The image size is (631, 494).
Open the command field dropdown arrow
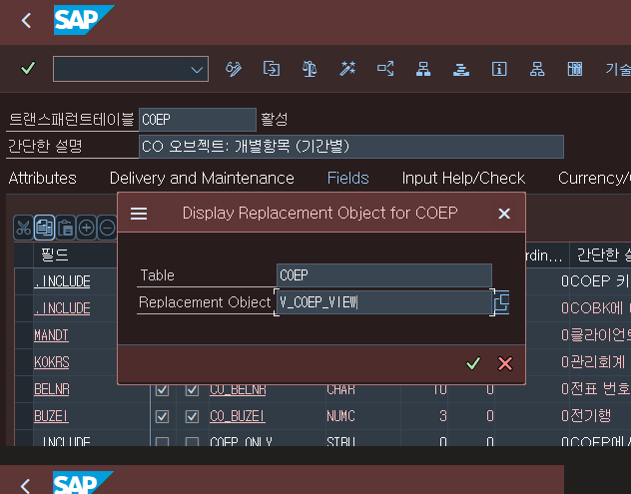(197, 70)
